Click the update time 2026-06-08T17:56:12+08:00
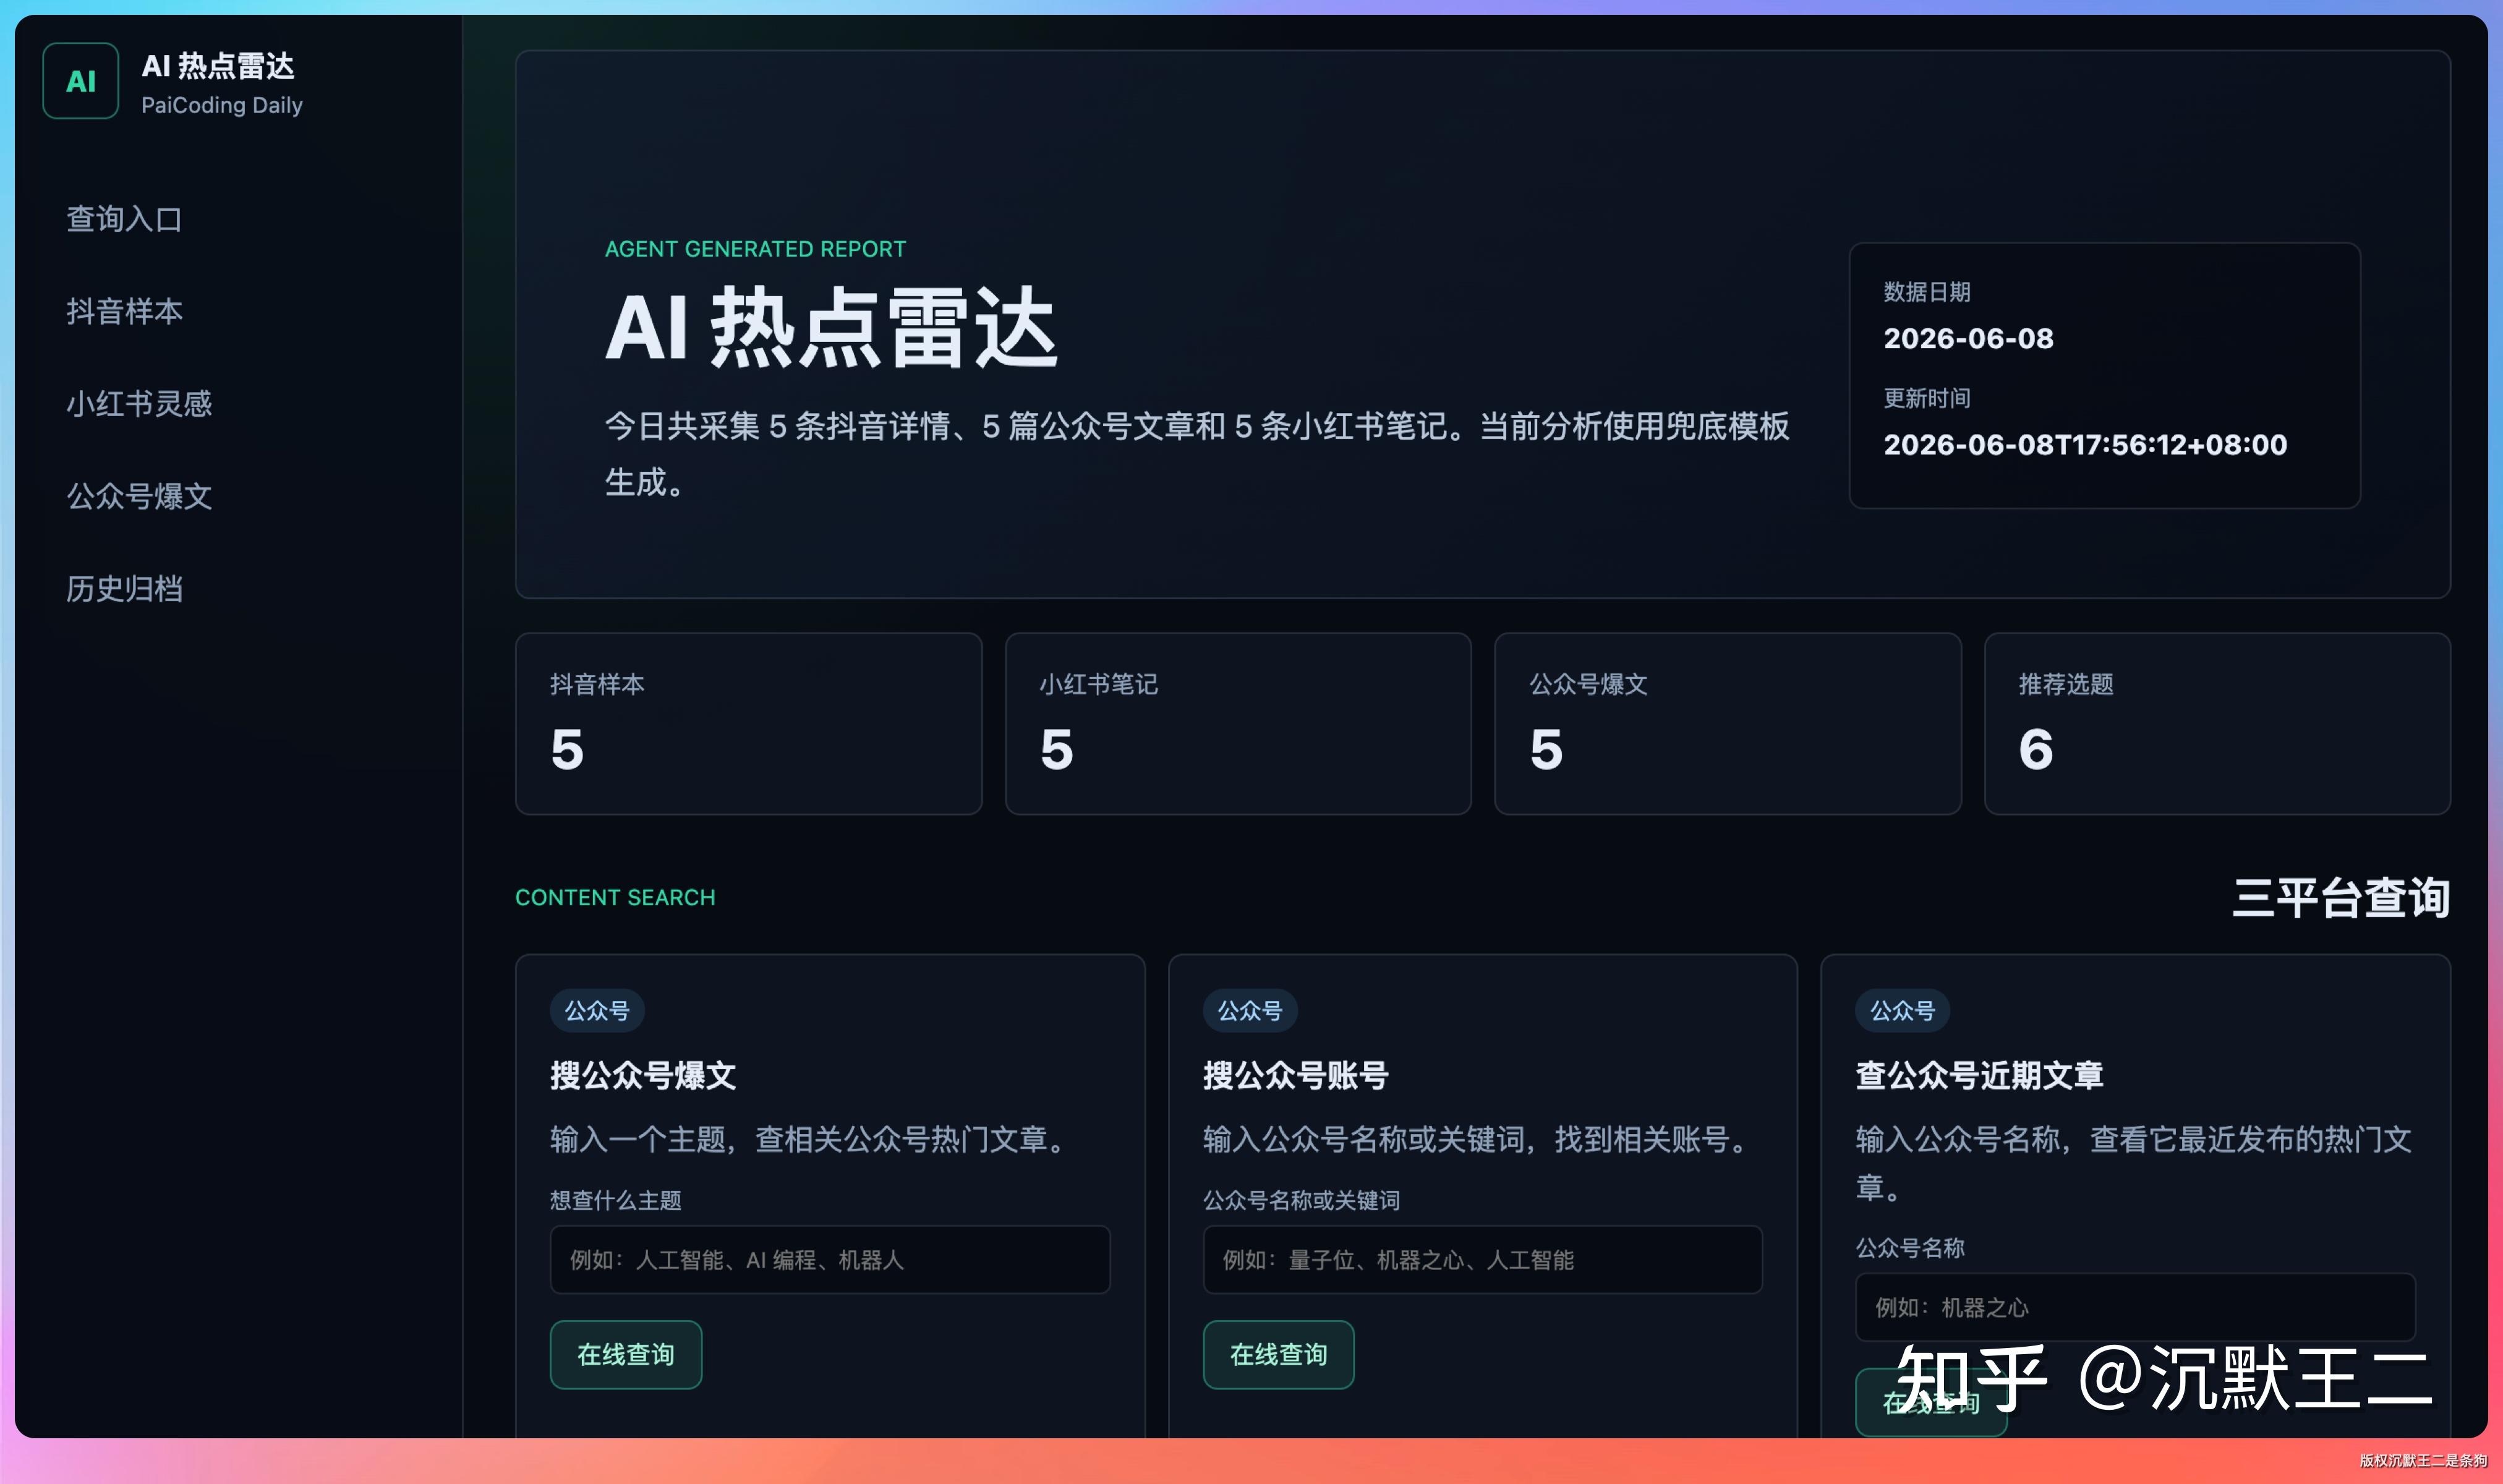 2085,445
